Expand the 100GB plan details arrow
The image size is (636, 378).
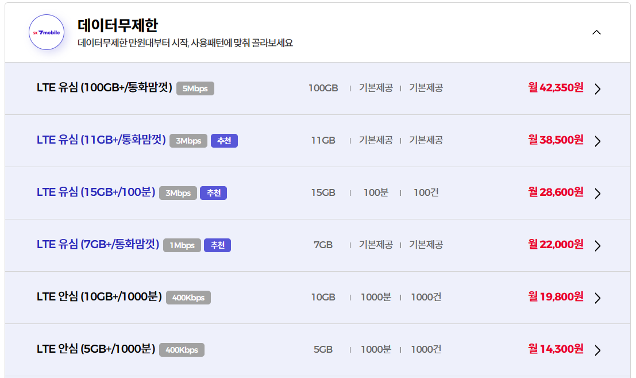pos(598,88)
